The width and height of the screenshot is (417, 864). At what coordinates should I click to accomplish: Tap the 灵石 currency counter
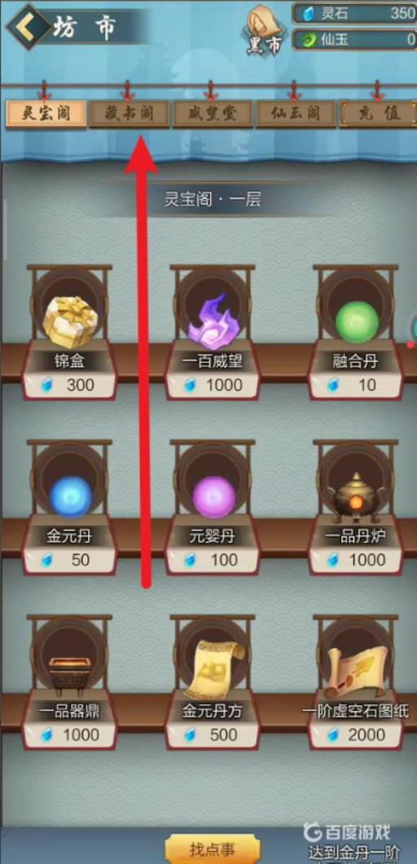click(355, 13)
